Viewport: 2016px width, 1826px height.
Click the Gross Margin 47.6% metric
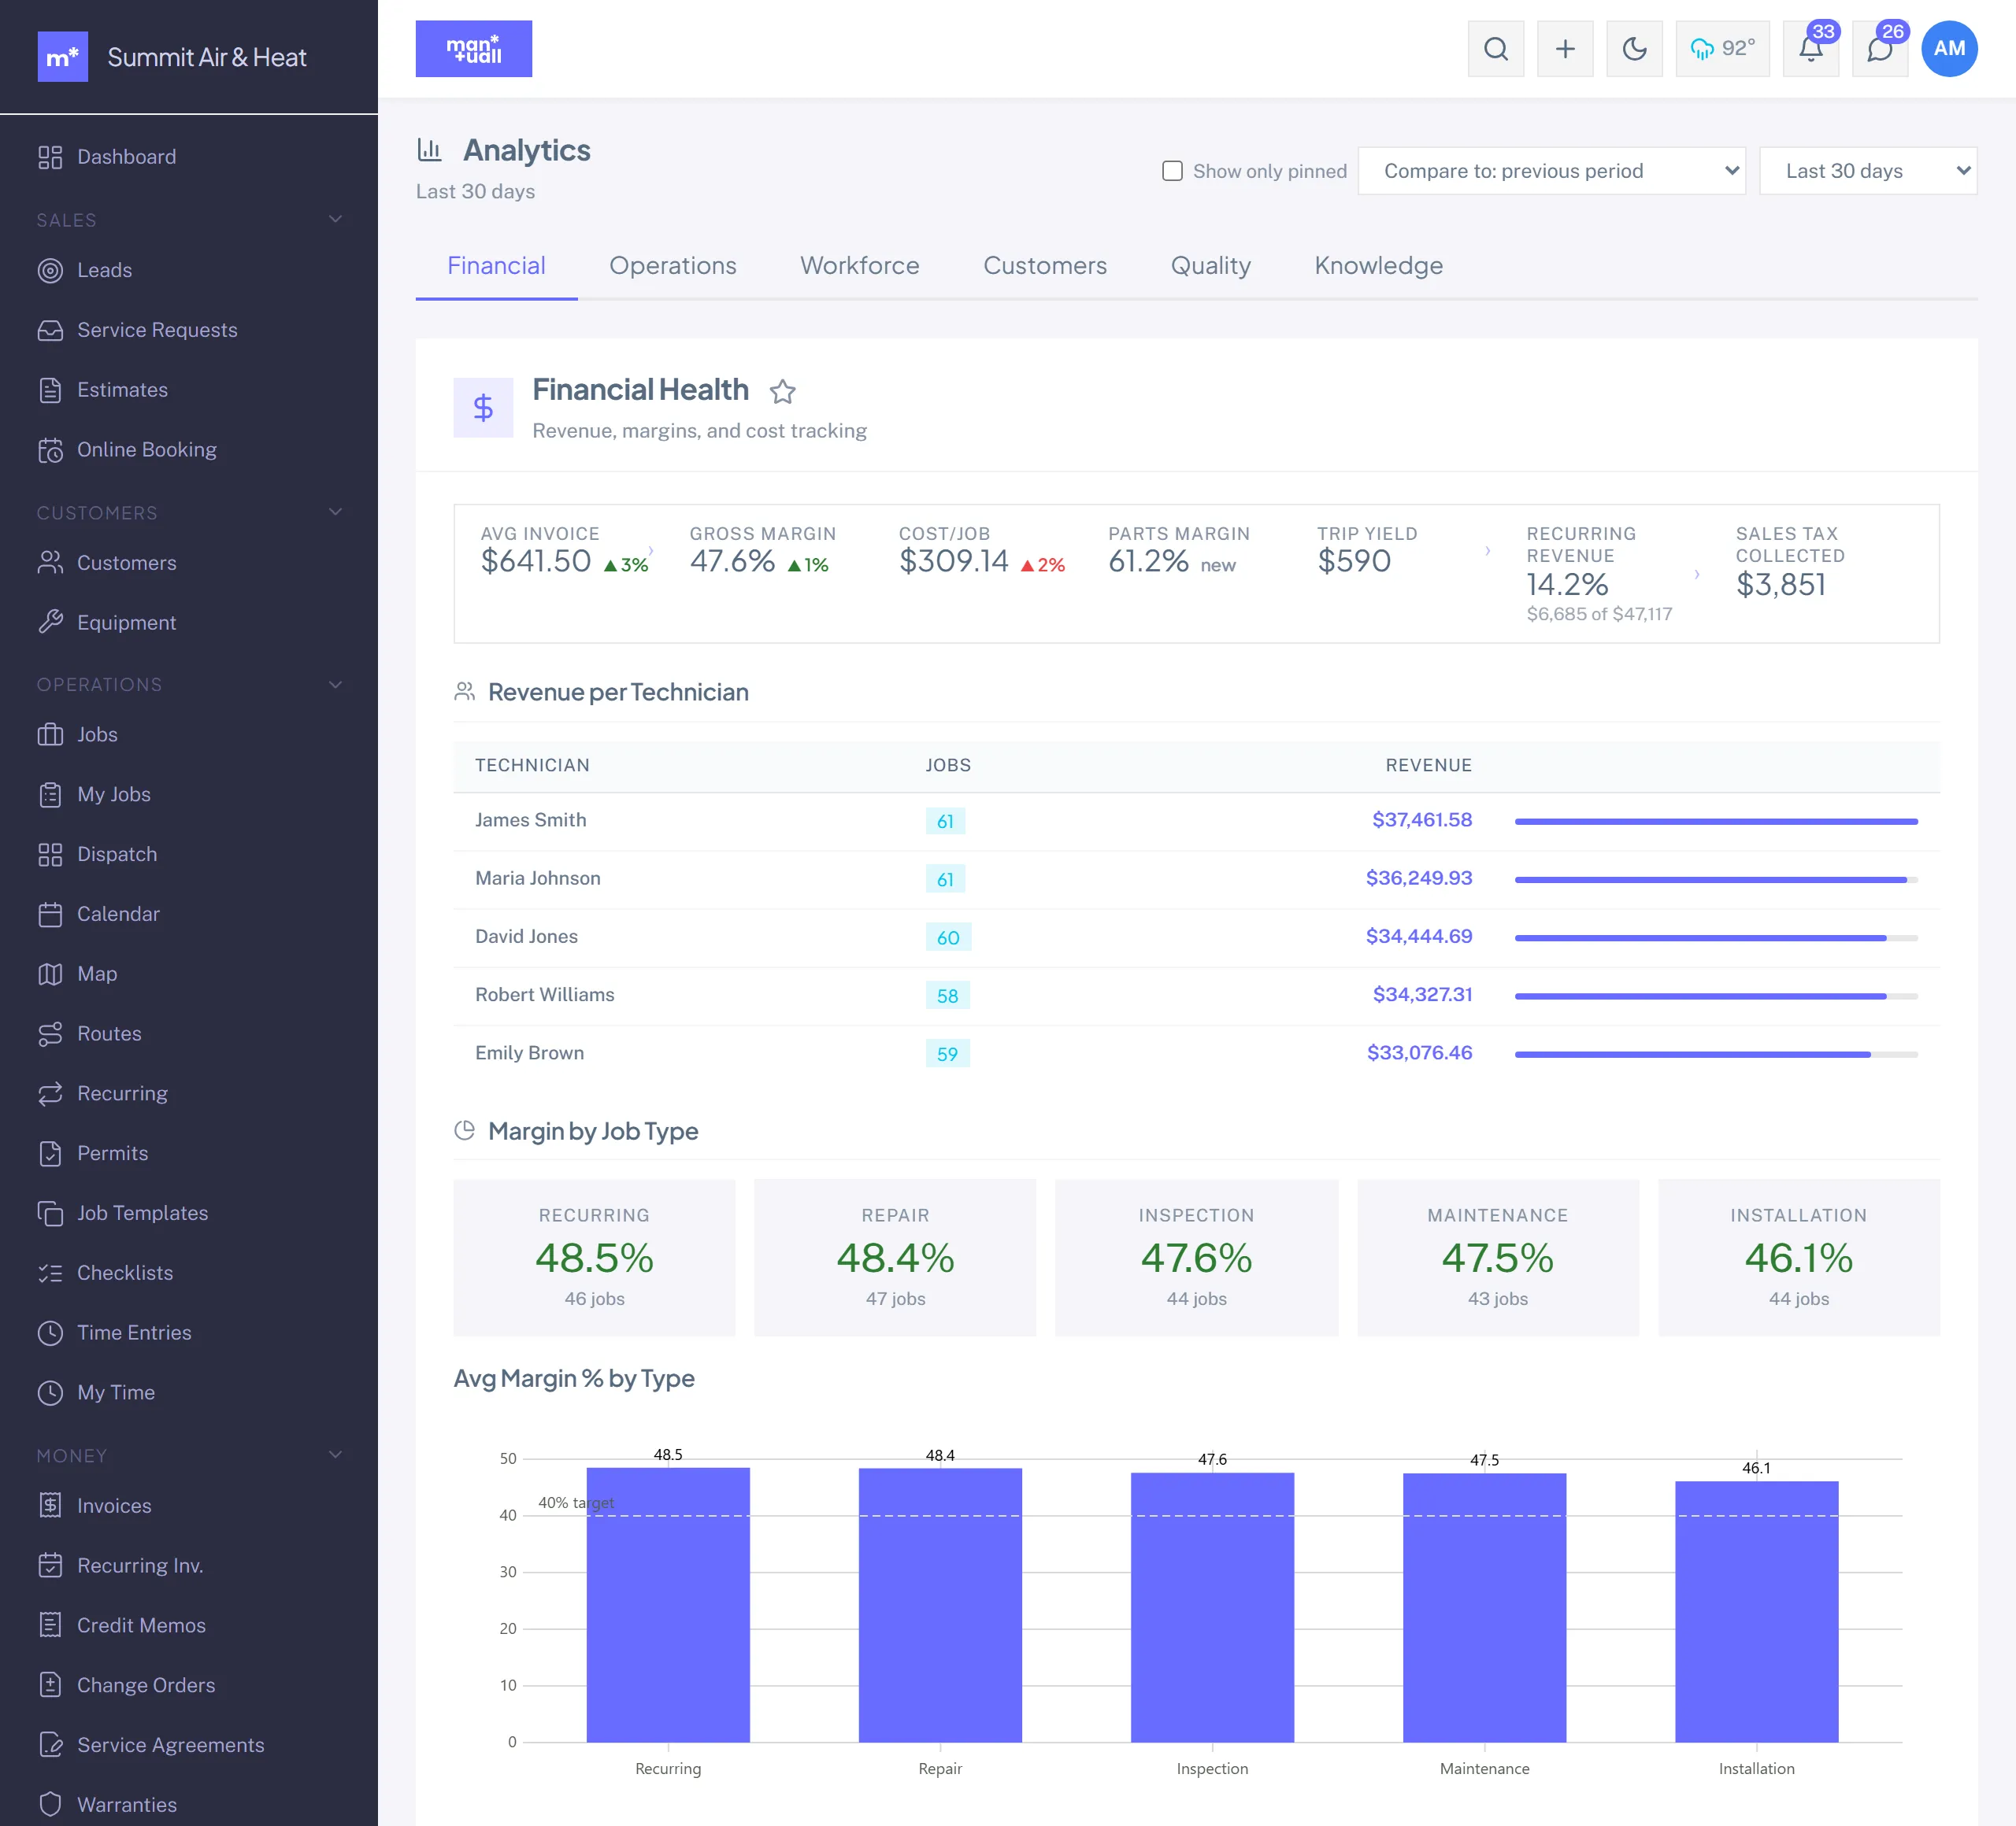(x=763, y=551)
